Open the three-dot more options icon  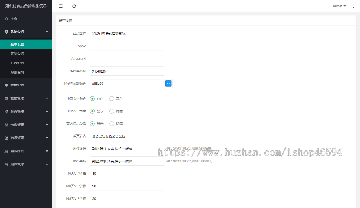[x=353, y=6]
